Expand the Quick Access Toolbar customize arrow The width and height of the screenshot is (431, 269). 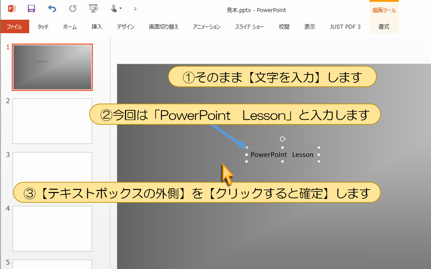135,9
